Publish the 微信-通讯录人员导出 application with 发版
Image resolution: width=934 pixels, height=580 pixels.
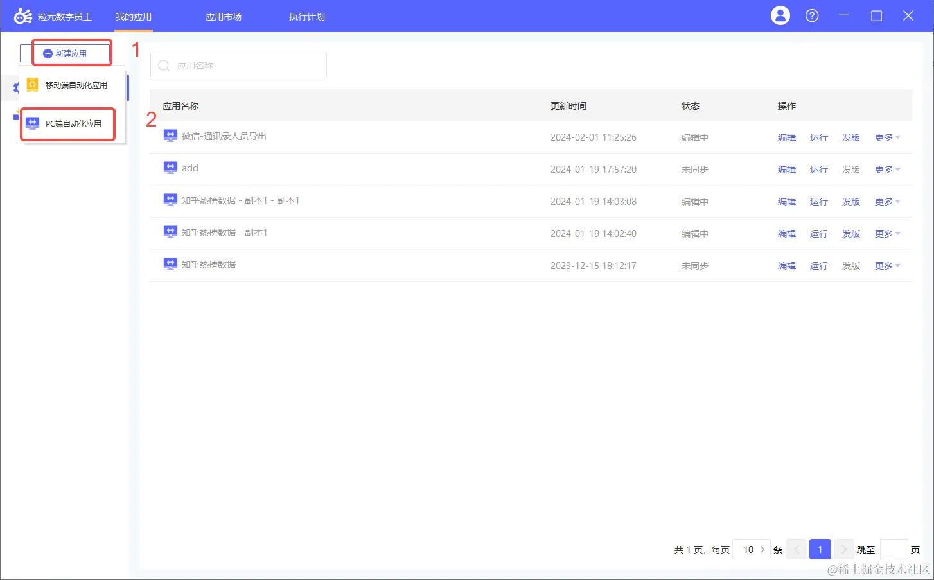point(851,137)
